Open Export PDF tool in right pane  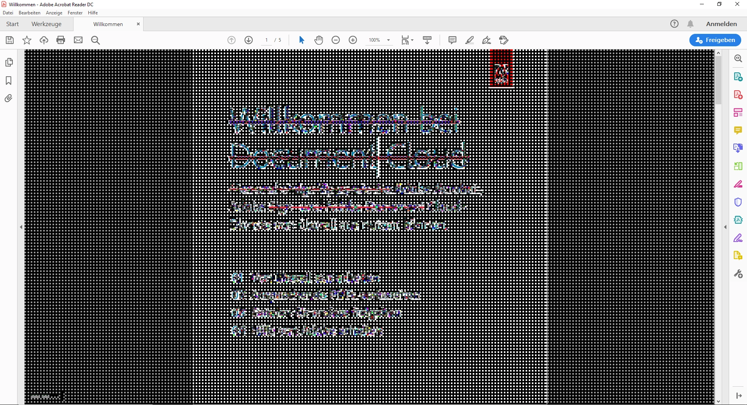pyautogui.click(x=738, y=77)
